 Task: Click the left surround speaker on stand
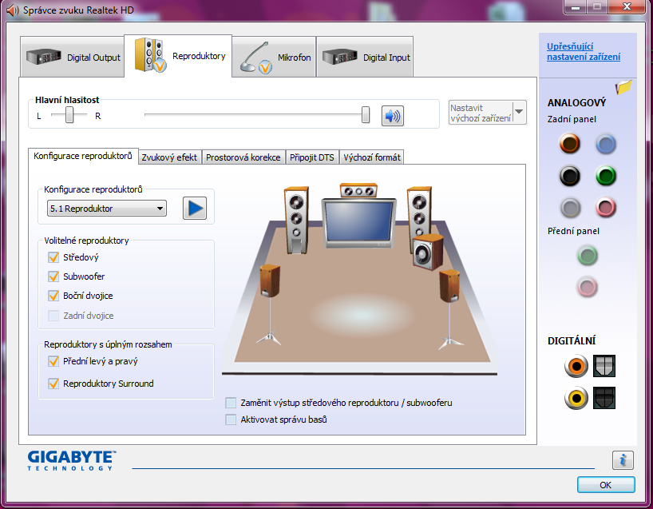pos(270,305)
